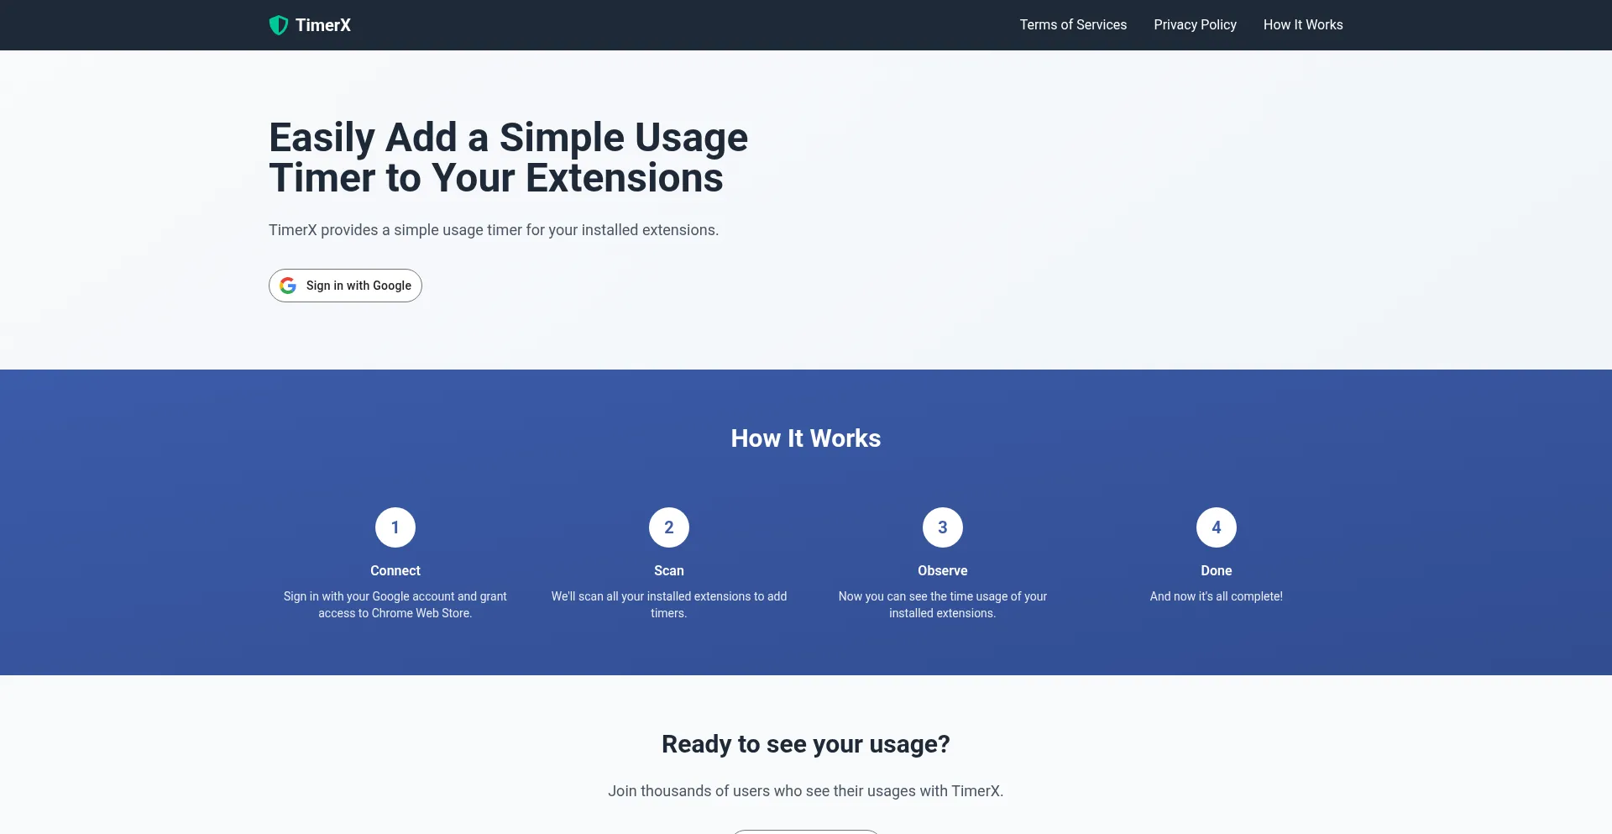Click the Done step title
The height and width of the screenshot is (834, 1612).
[1217, 571]
